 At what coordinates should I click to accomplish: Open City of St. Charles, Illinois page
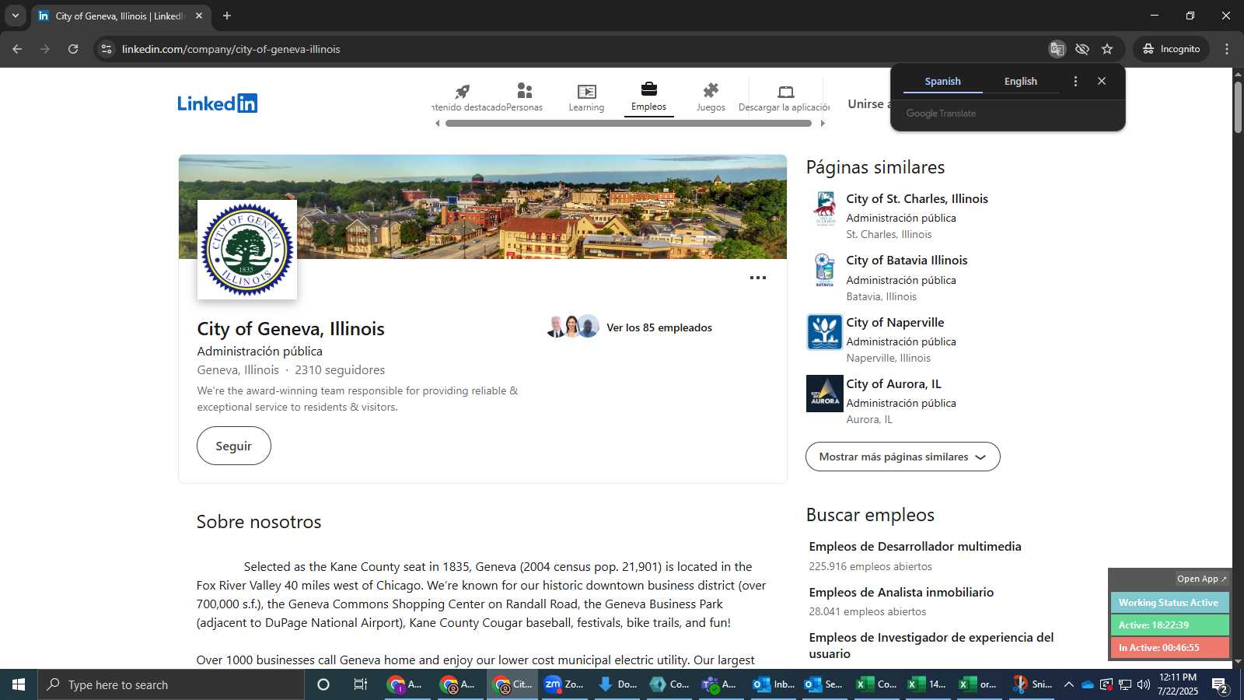coord(917,198)
